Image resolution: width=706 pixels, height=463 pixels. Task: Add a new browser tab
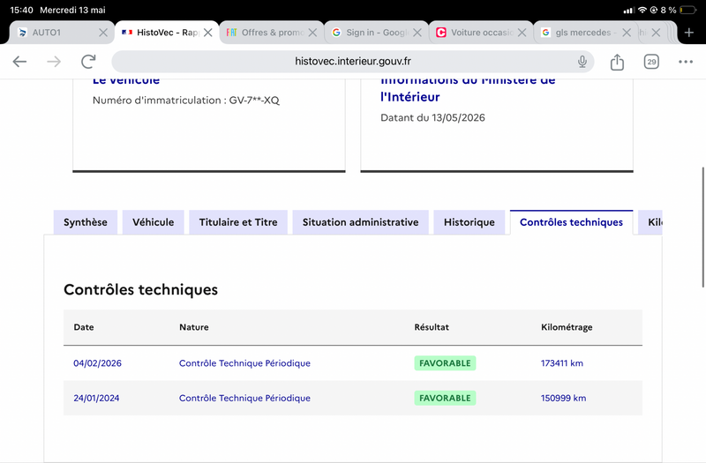689,33
